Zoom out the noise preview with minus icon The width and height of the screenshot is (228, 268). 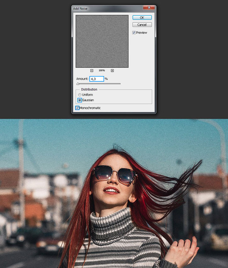[x=92, y=70]
